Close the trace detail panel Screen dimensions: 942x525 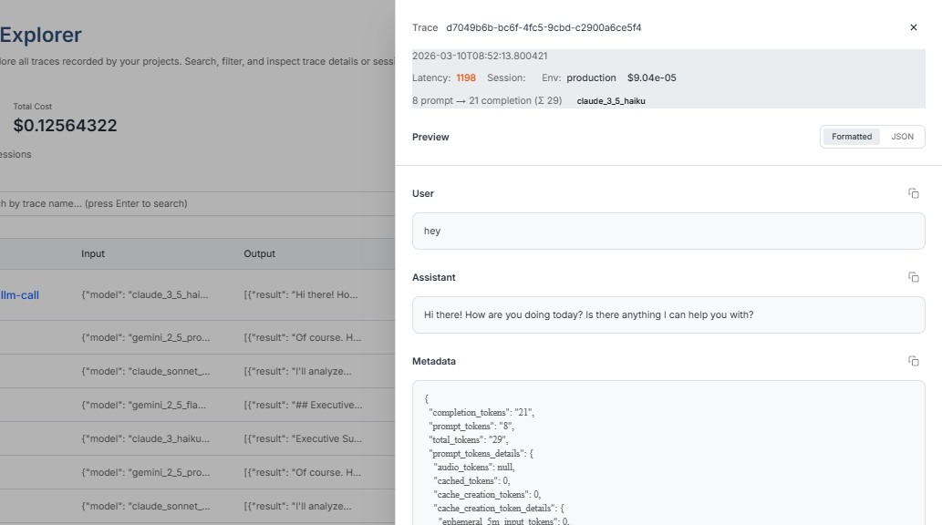point(914,27)
